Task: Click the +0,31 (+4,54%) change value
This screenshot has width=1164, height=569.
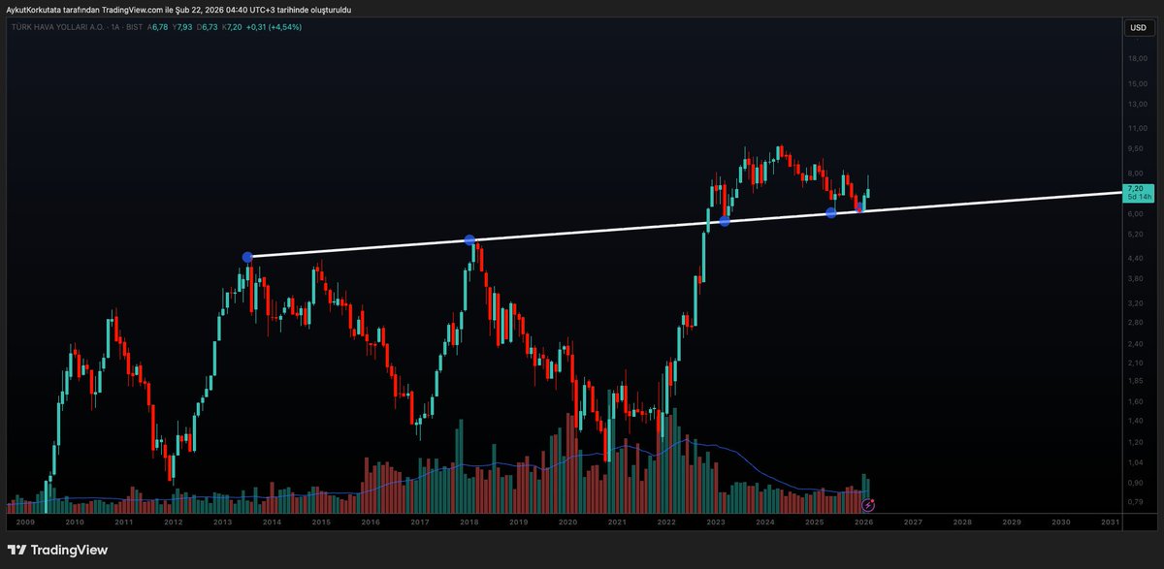Action: coord(275,27)
